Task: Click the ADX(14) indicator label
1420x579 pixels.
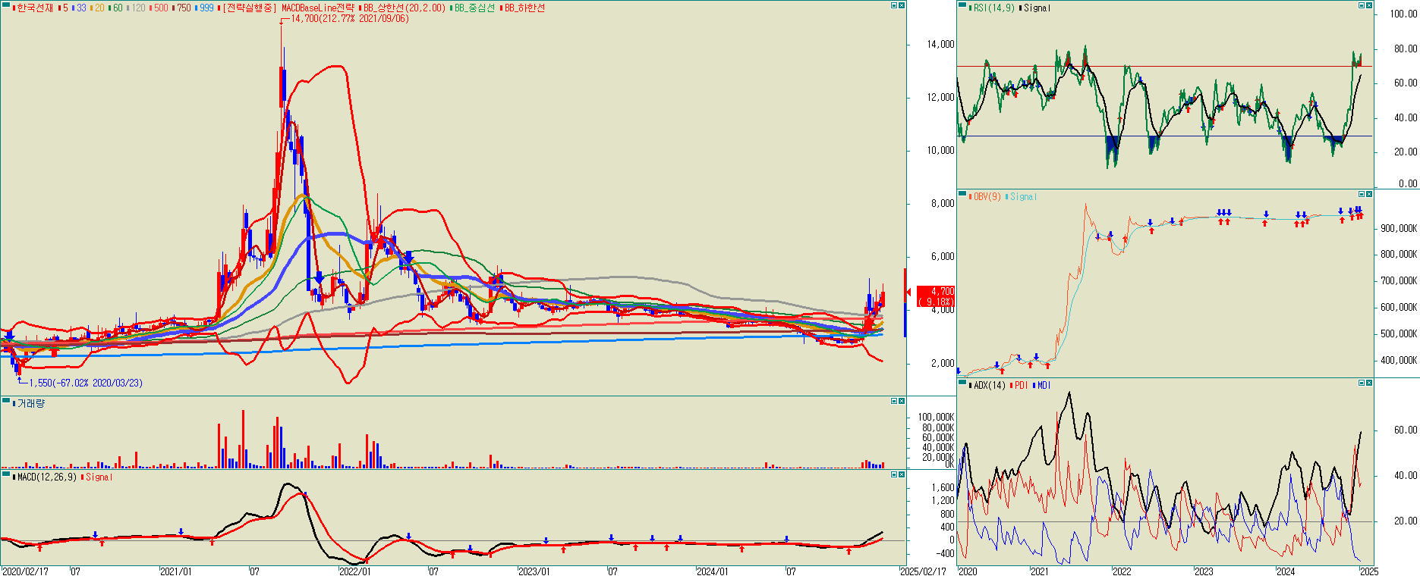Action: pos(988,385)
